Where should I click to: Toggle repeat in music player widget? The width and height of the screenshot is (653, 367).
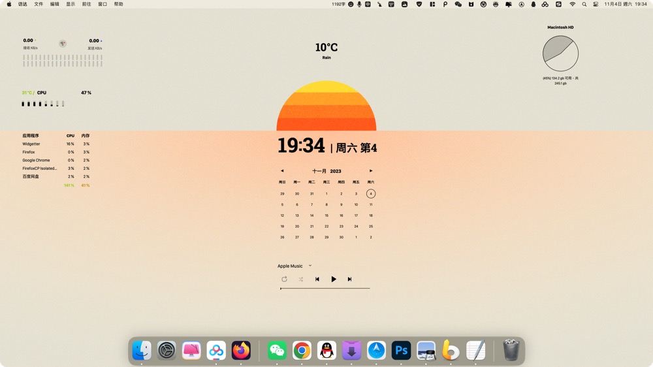pos(284,279)
